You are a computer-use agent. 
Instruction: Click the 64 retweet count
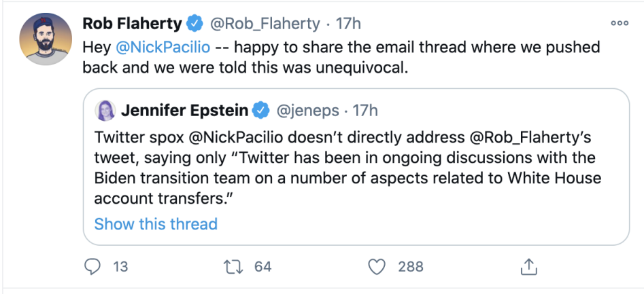click(262, 267)
